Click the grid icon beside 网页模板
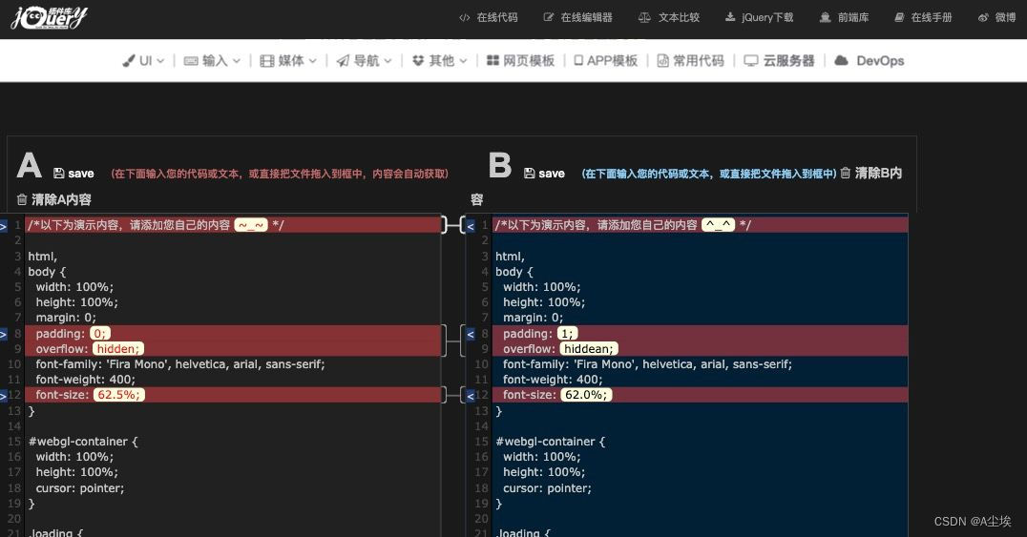Screen dimensions: 1027x537 (493, 61)
